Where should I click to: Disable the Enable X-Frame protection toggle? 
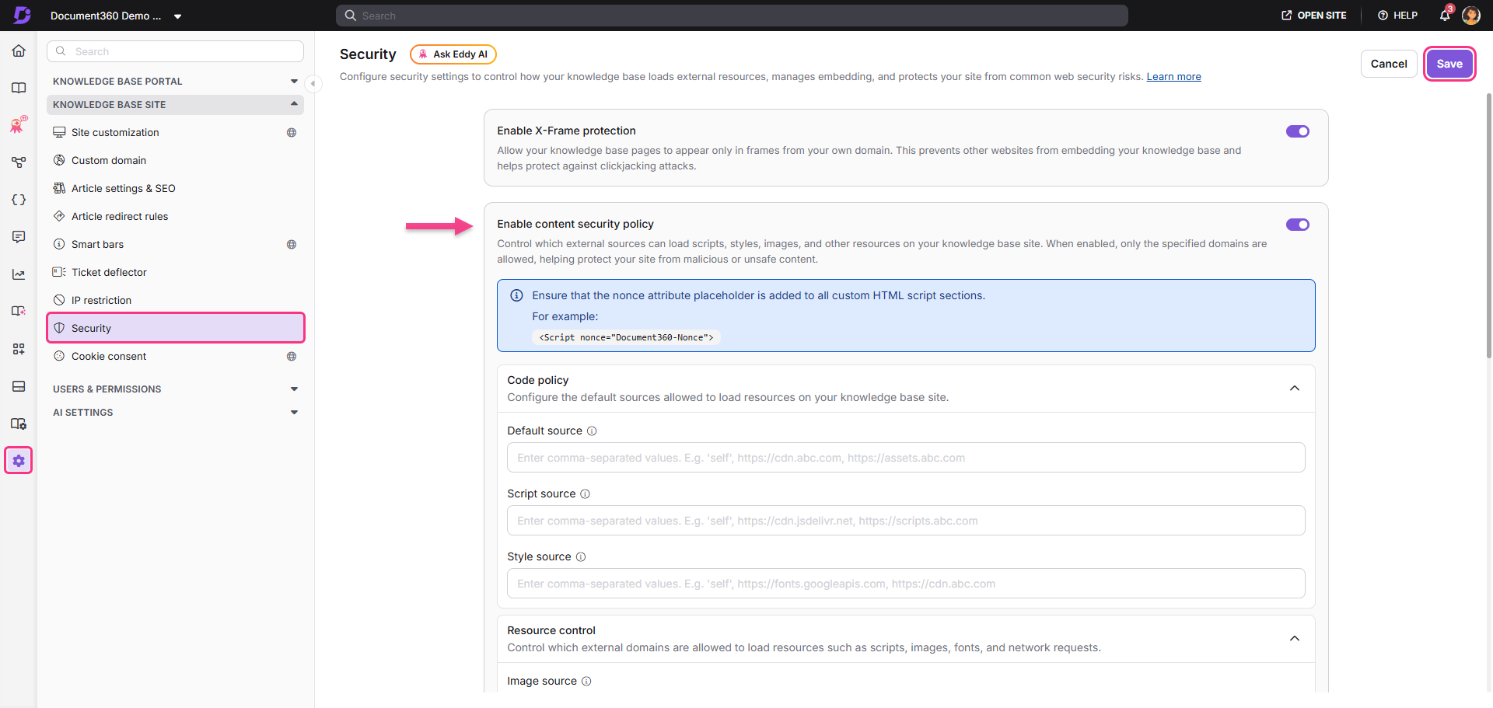pos(1298,131)
